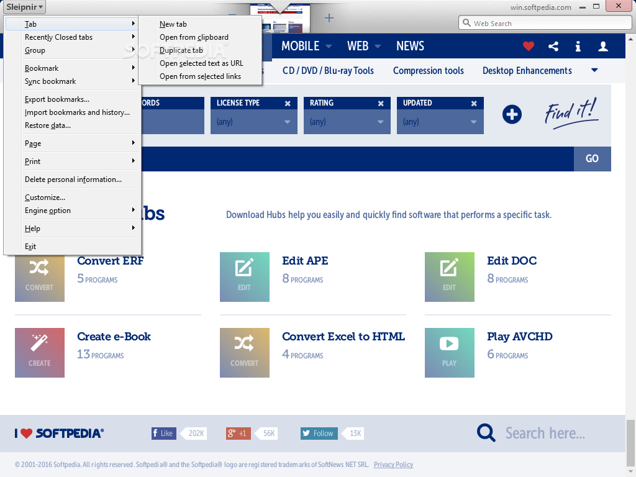The width and height of the screenshot is (636, 477).
Task: Open the RATING (any) dropdown
Action: pos(347,122)
